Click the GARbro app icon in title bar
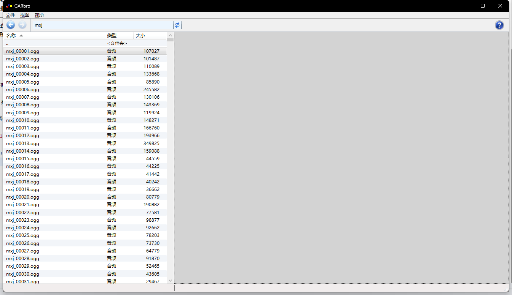This screenshot has width=512, height=295. (9, 6)
